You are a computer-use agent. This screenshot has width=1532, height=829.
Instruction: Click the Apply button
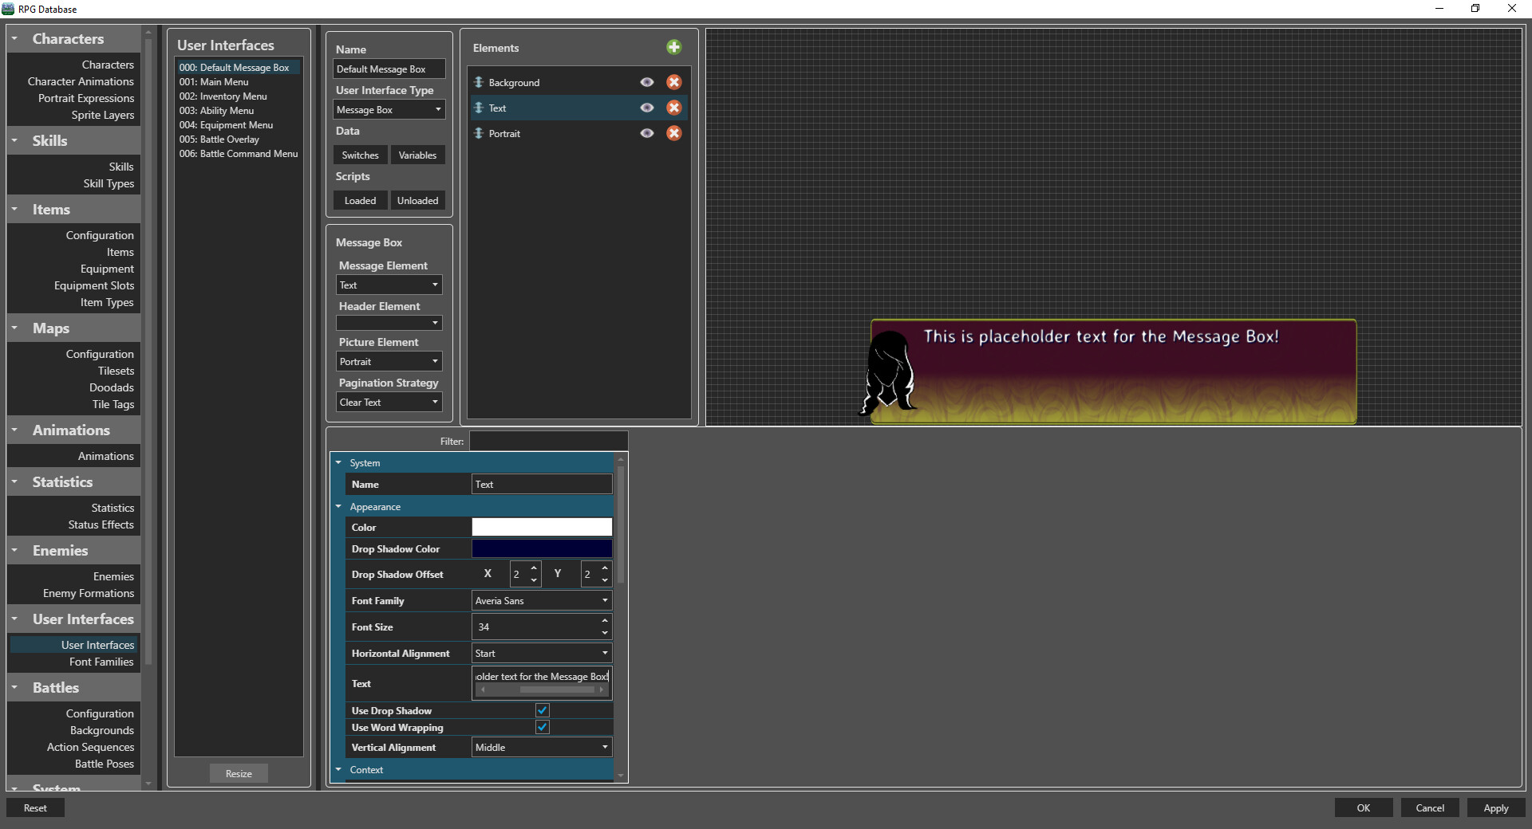coord(1495,807)
